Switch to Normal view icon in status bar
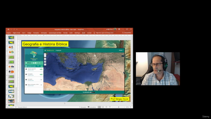The width and height of the screenshot is (211, 119). point(99,107)
